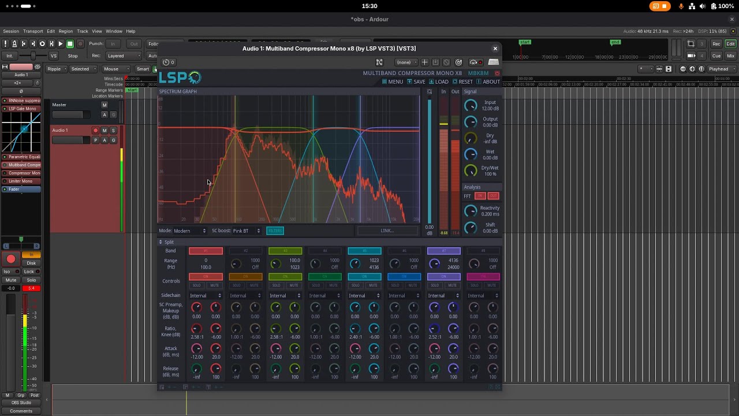The width and height of the screenshot is (739, 416).
Task: Click the SAVE button in LSP plugin
Action: pos(416,82)
